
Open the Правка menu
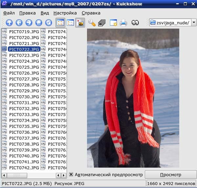[28, 13]
